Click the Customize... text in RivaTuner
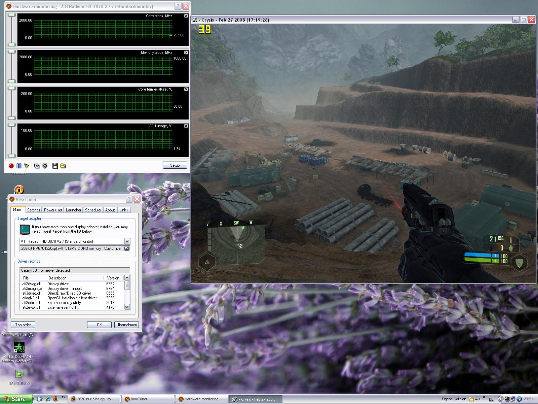 113,248
